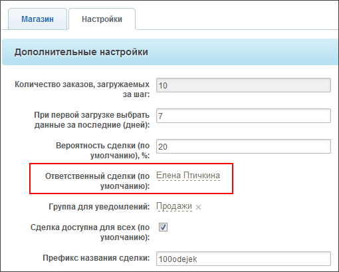Toggle Сделка доступна для всех checkbox

click(x=163, y=227)
